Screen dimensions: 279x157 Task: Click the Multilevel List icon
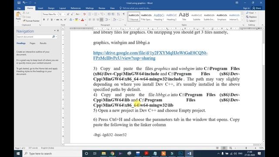102,14
